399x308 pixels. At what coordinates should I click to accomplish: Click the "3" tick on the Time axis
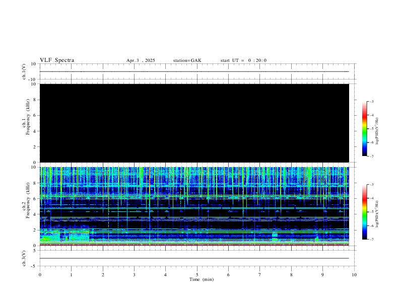134,275
